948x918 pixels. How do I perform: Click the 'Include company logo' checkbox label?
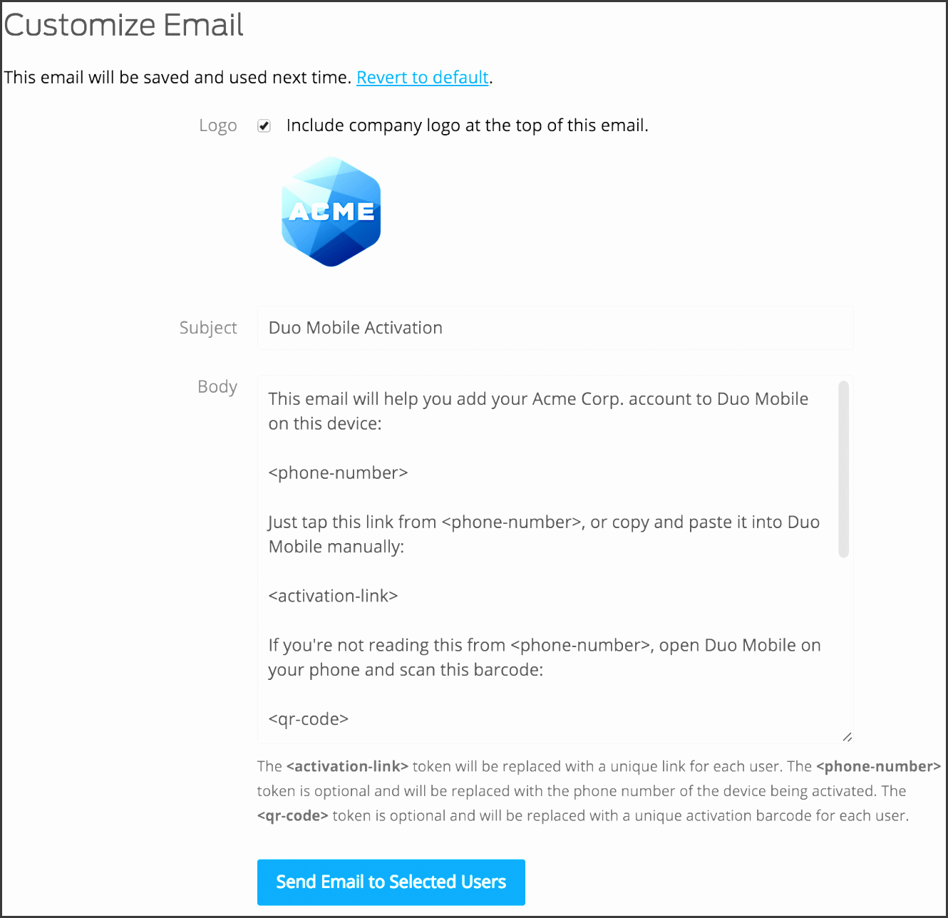467,125
